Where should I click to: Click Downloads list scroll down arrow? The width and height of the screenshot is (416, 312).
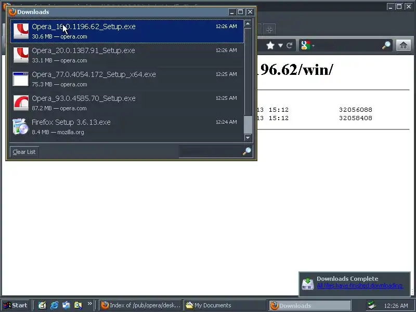(248, 137)
